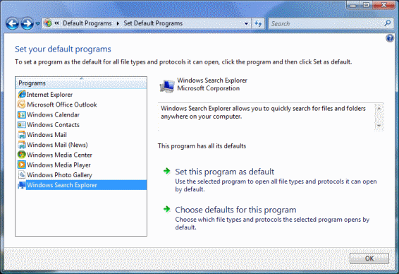Click Set this program as default
The height and width of the screenshot is (274, 399).
click(224, 172)
